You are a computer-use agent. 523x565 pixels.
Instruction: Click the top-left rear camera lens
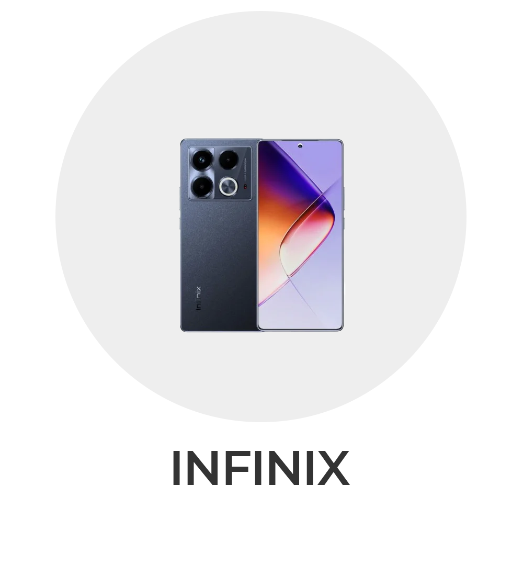[202, 159]
